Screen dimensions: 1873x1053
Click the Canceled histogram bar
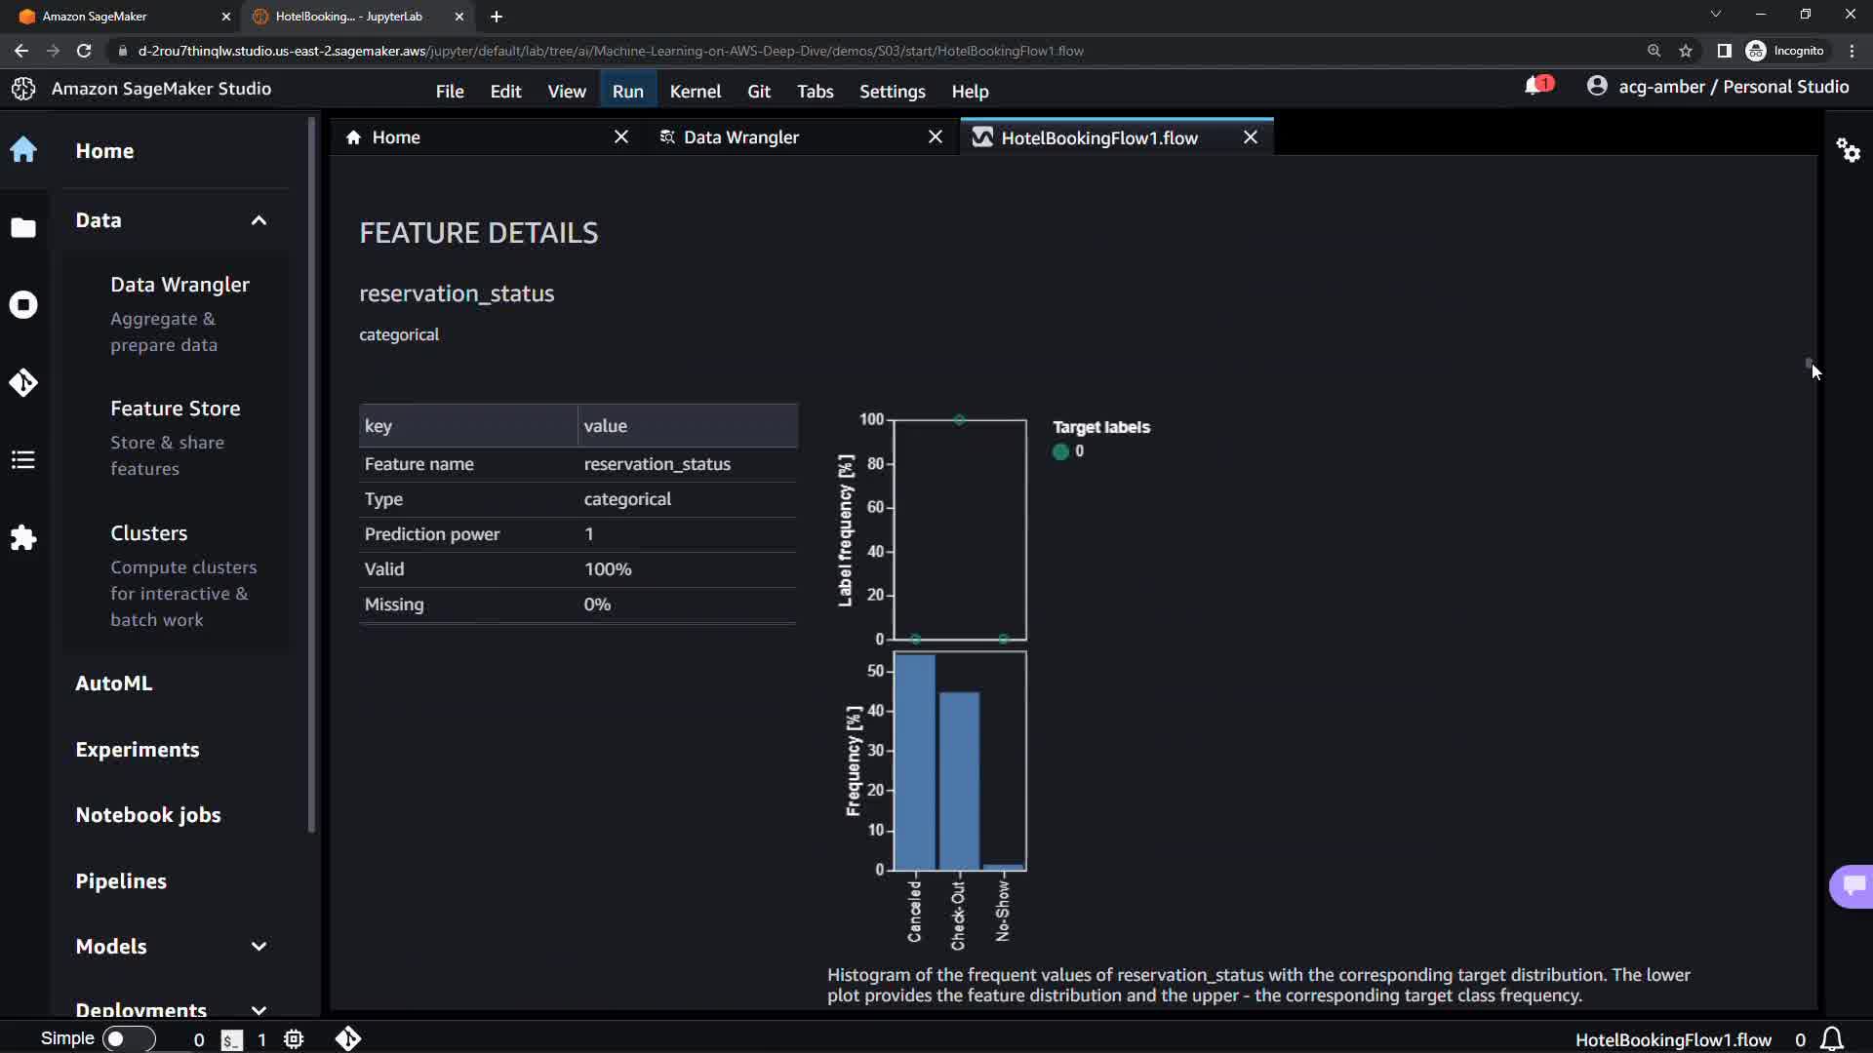pos(914,761)
